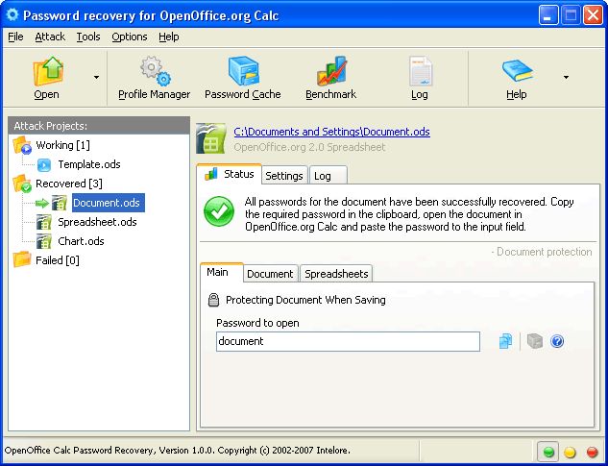Switch to the Settings tab

[284, 176]
